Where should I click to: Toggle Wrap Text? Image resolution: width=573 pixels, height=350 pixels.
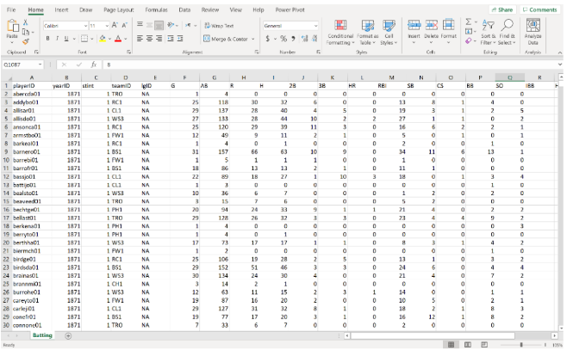219,26
